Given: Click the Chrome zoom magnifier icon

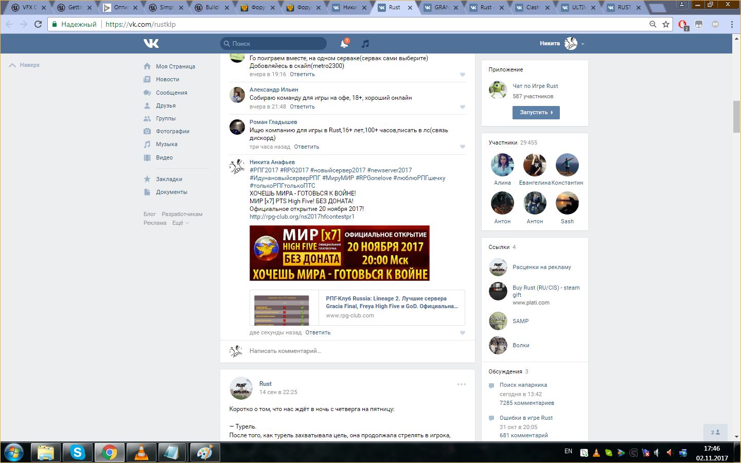Looking at the screenshot, I should 652,24.
